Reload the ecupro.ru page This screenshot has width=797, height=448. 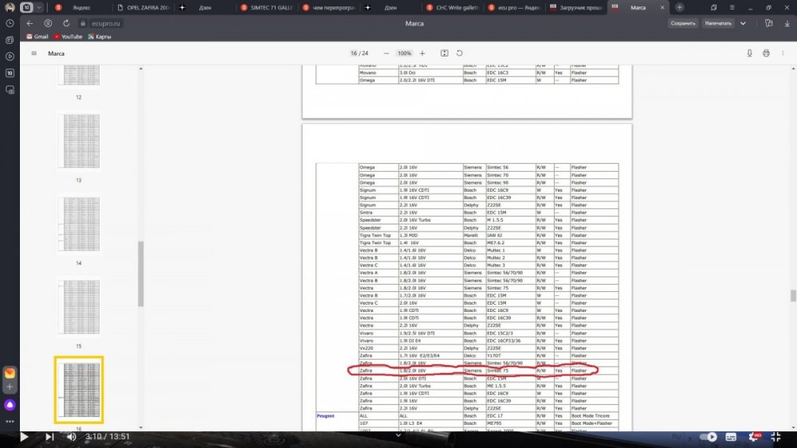point(66,23)
